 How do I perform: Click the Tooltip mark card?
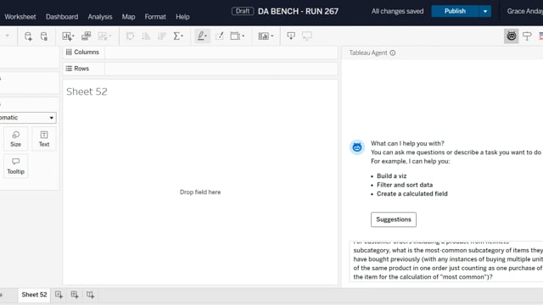click(x=15, y=166)
